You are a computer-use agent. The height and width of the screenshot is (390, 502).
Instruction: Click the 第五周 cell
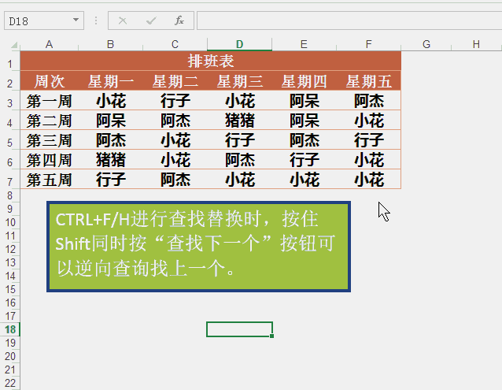click(x=50, y=180)
